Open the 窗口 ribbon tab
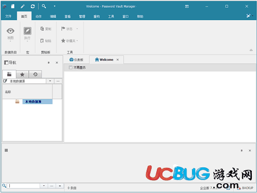Screen dimensions: 257x193 point(125,16)
